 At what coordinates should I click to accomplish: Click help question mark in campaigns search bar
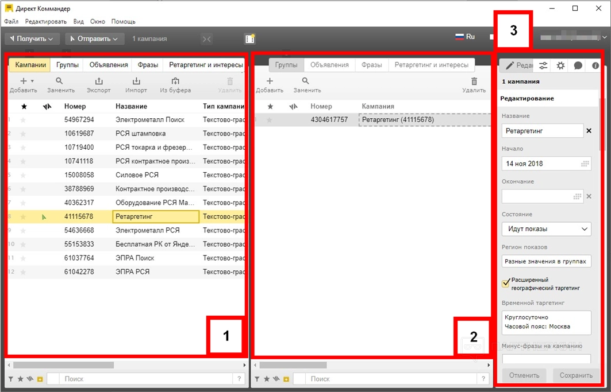click(239, 378)
